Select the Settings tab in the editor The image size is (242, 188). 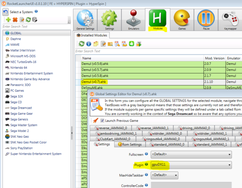[102, 145]
